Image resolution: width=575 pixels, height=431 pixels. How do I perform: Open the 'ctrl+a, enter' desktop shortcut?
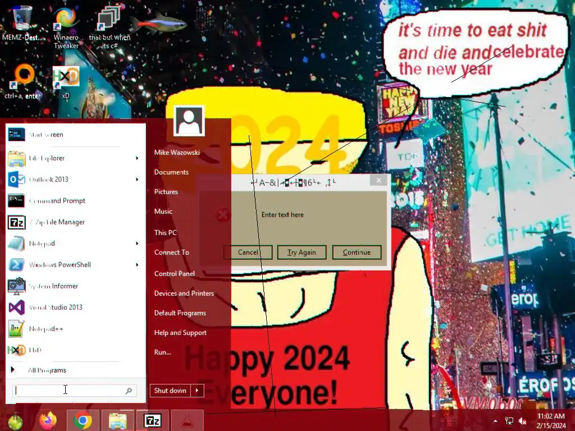click(x=22, y=81)
